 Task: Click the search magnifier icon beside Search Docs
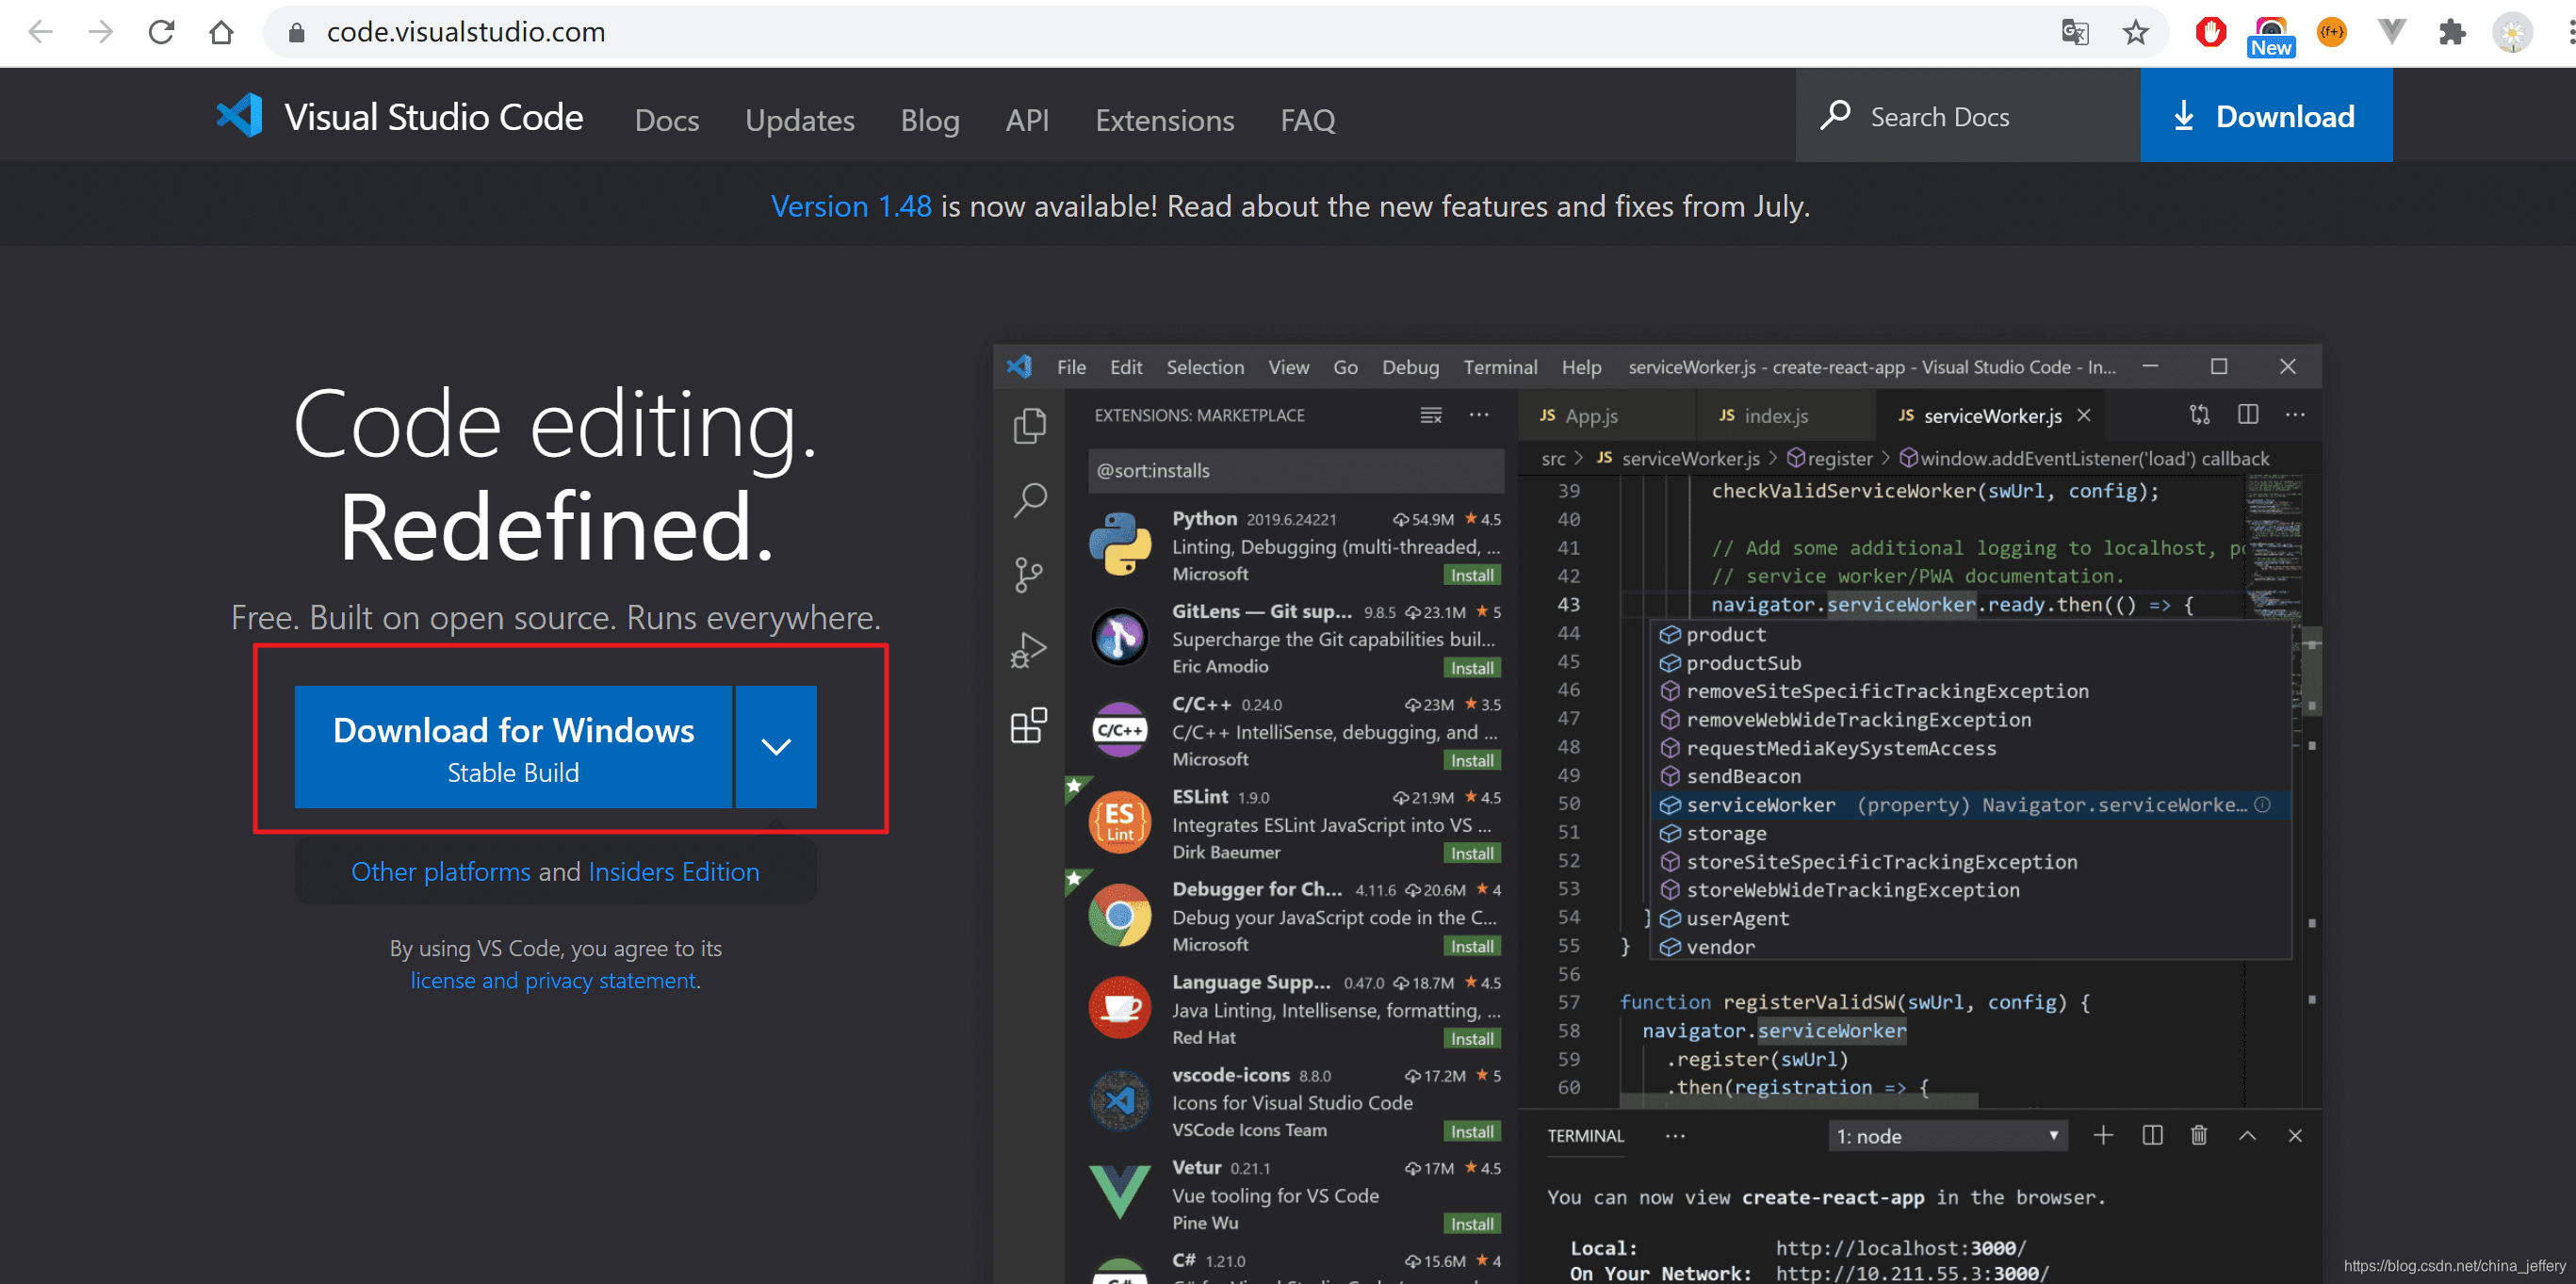1835,115
